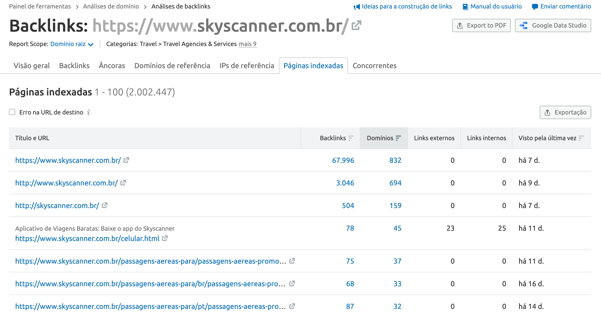This screenshot has width=601, height=313.
Task: Open Google Data Studio button
Action: coord(553,25)
